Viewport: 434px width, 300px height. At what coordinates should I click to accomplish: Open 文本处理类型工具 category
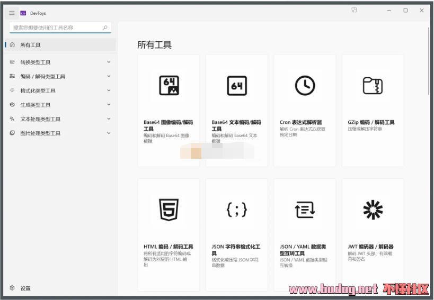pos(60,119)
